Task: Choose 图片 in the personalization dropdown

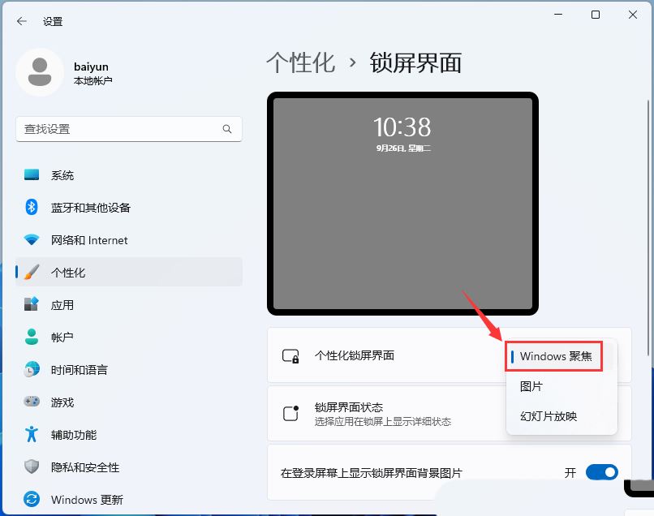Action: pyautogui.click(x=531, y=386)
